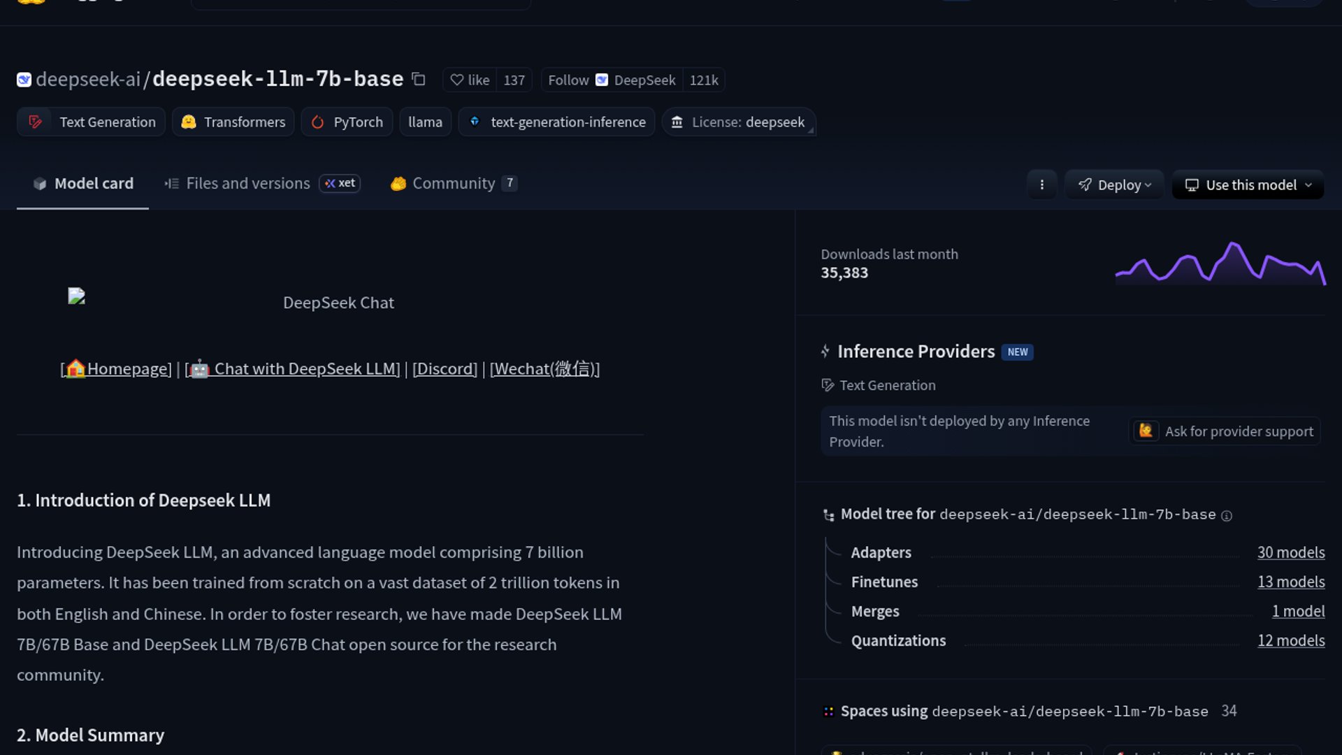Click the text-generation-inference tag

pos(556,122)
